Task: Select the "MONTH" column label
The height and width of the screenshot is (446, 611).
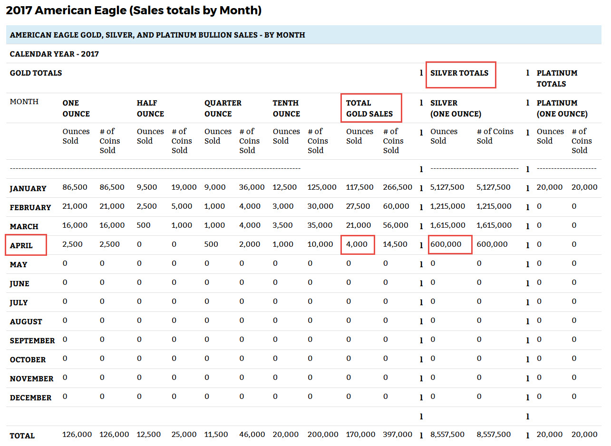Action: pos(24,102)
